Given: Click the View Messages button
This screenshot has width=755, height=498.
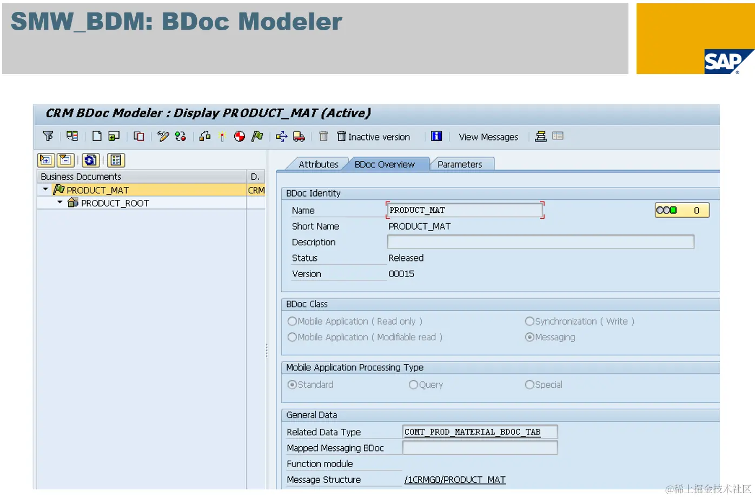Looking at the screenshot, I should 488,137.
